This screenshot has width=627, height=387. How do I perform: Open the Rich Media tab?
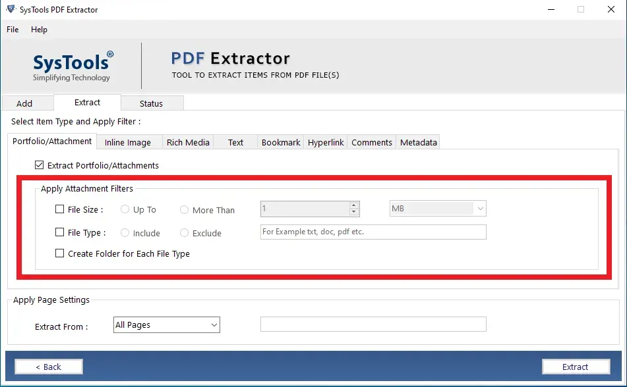pos(188,143)
